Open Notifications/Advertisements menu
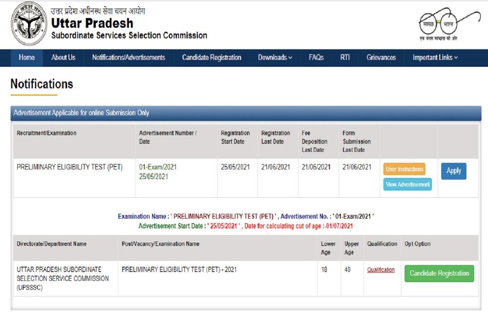This screenshot has width=488, height=316. pos(129,58)
